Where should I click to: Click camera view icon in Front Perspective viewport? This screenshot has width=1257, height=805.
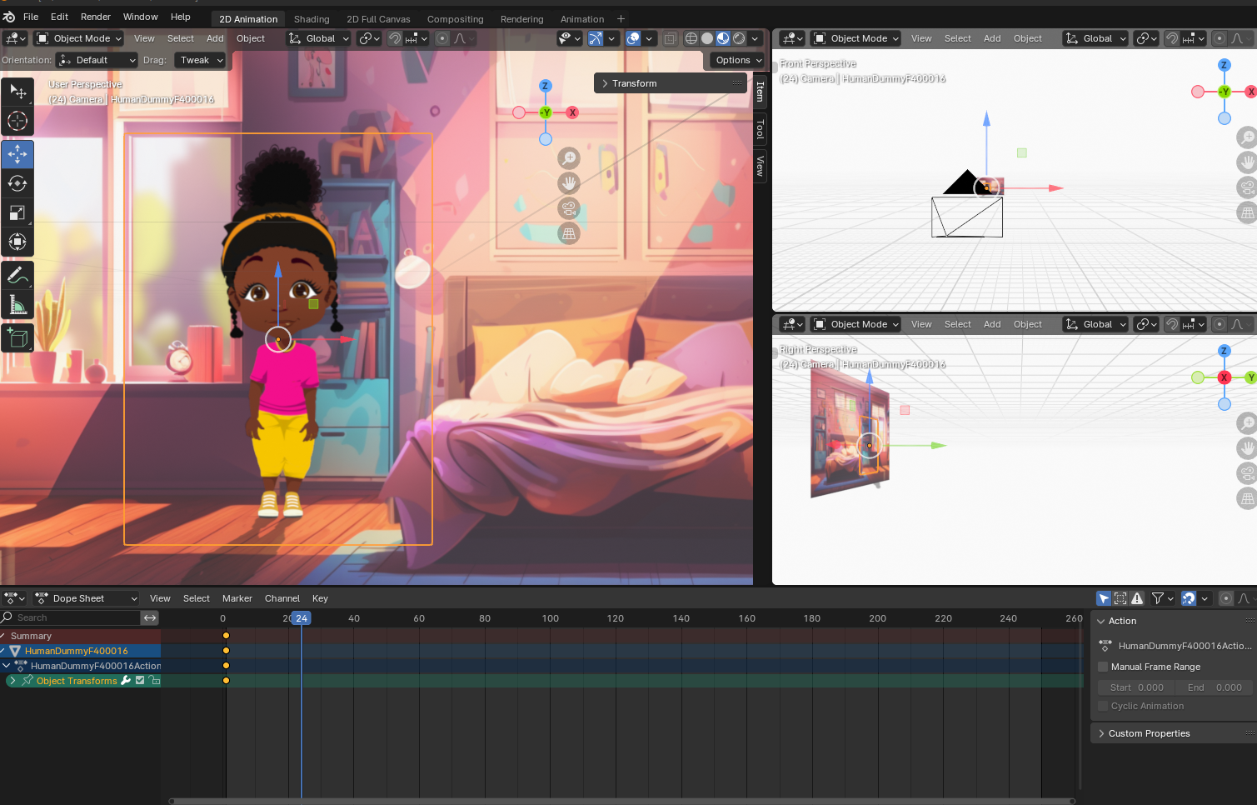coord(1247,187)
